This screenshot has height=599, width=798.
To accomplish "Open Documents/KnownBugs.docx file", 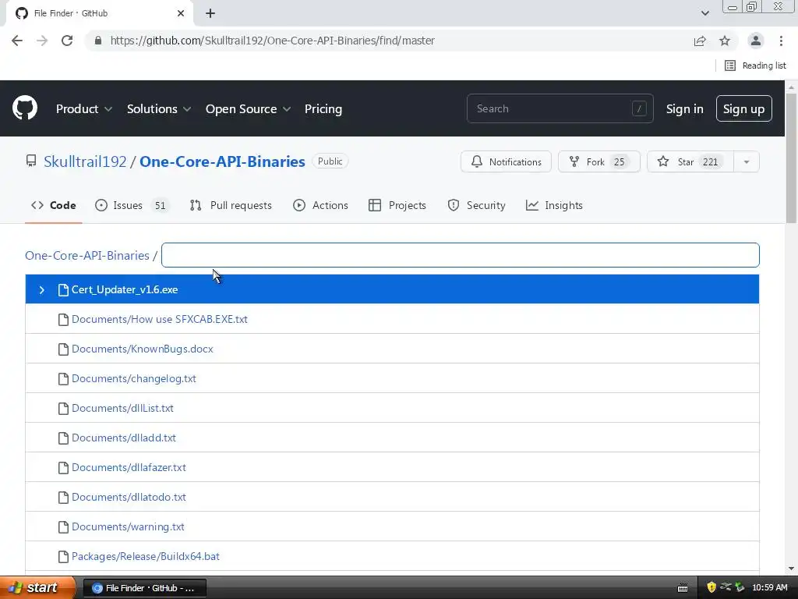I will pyautogui.click(x=143, y=349).
